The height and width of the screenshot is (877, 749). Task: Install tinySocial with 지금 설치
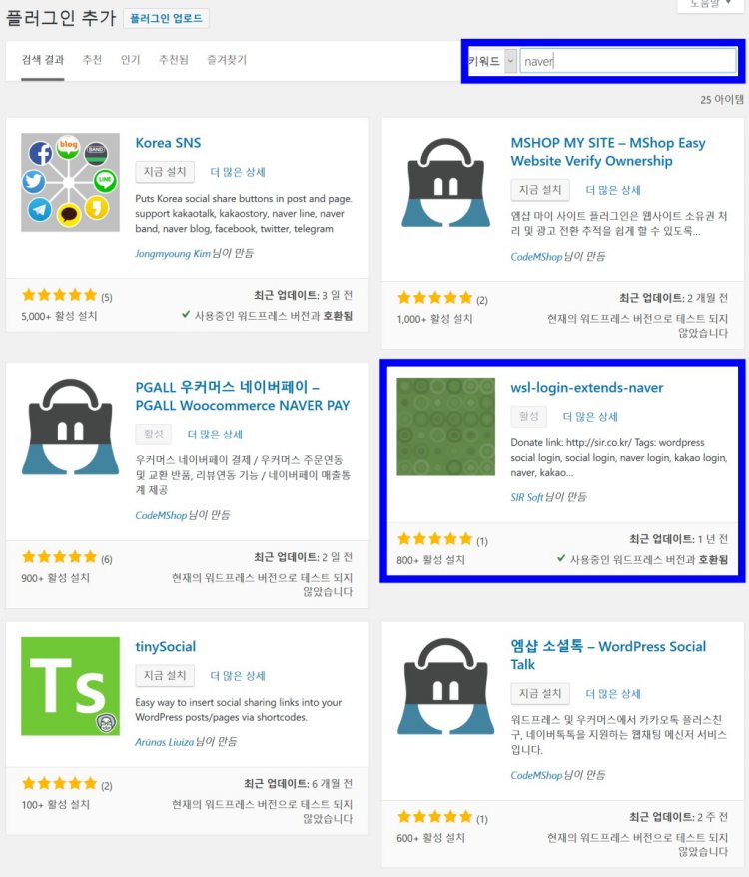click(165, 675)
